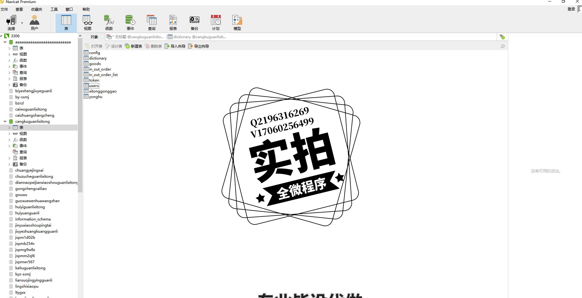Click the yonghu table icon
Screen dimensions: 582x298
point(86,96)
